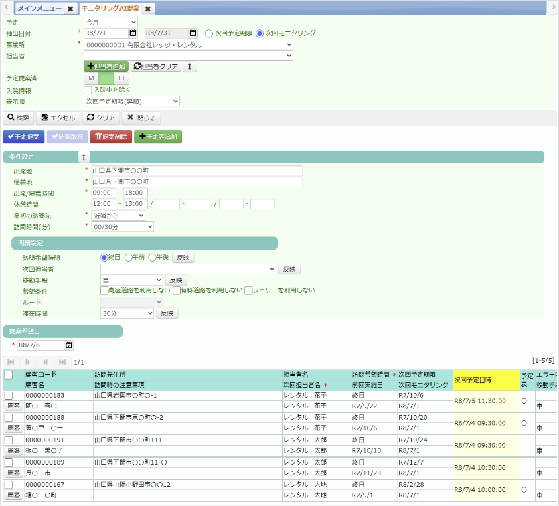Select the 次回モニタリング radio button

coord(260,33)
